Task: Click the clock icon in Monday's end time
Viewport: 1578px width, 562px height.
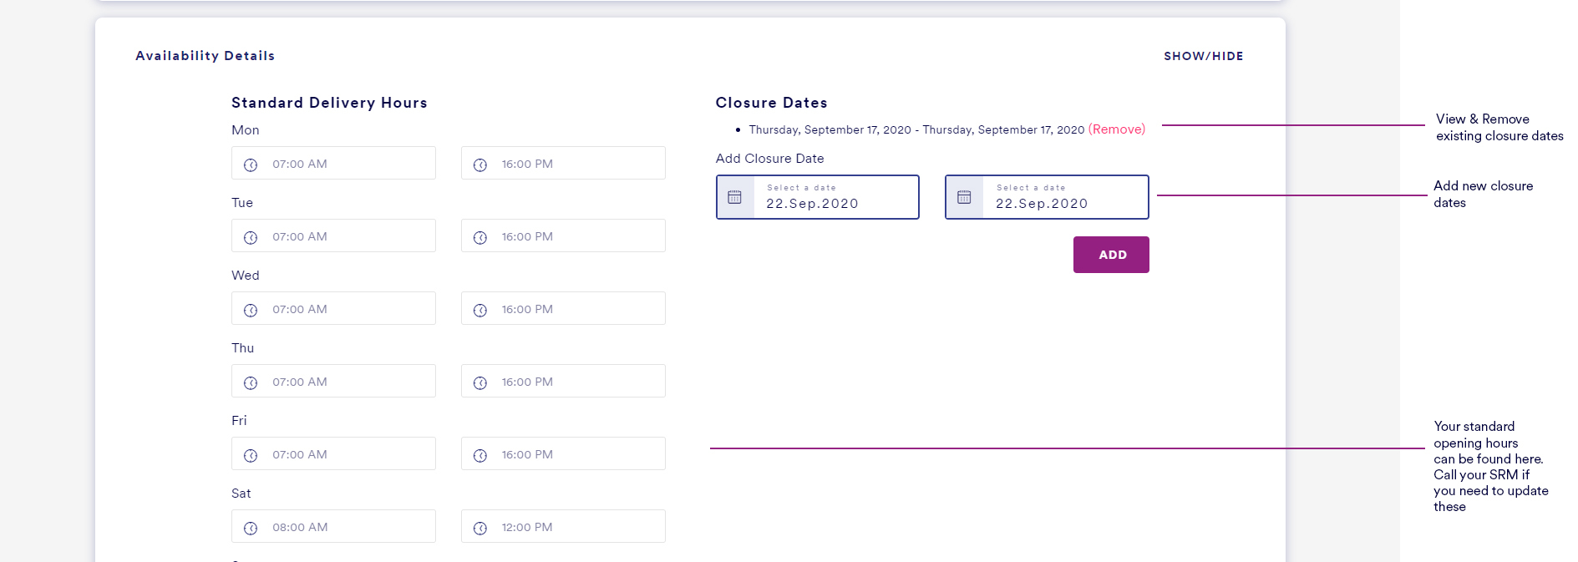Action: coord(480,165)
